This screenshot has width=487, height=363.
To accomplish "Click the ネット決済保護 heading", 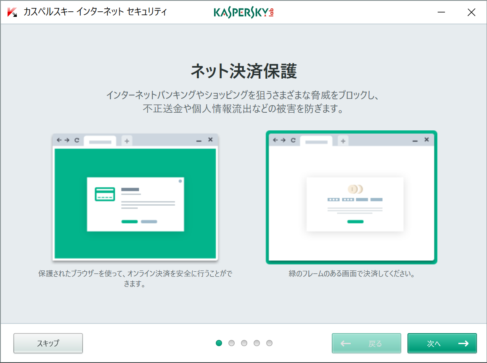I will coord(244,71).
